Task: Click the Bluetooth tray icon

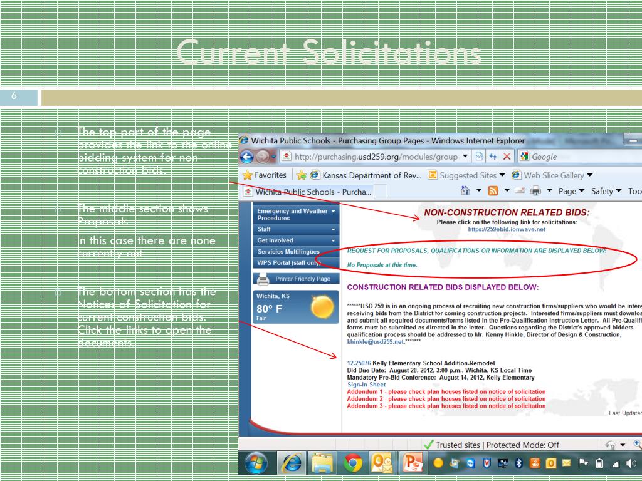Action: click(x=518, y=463)
